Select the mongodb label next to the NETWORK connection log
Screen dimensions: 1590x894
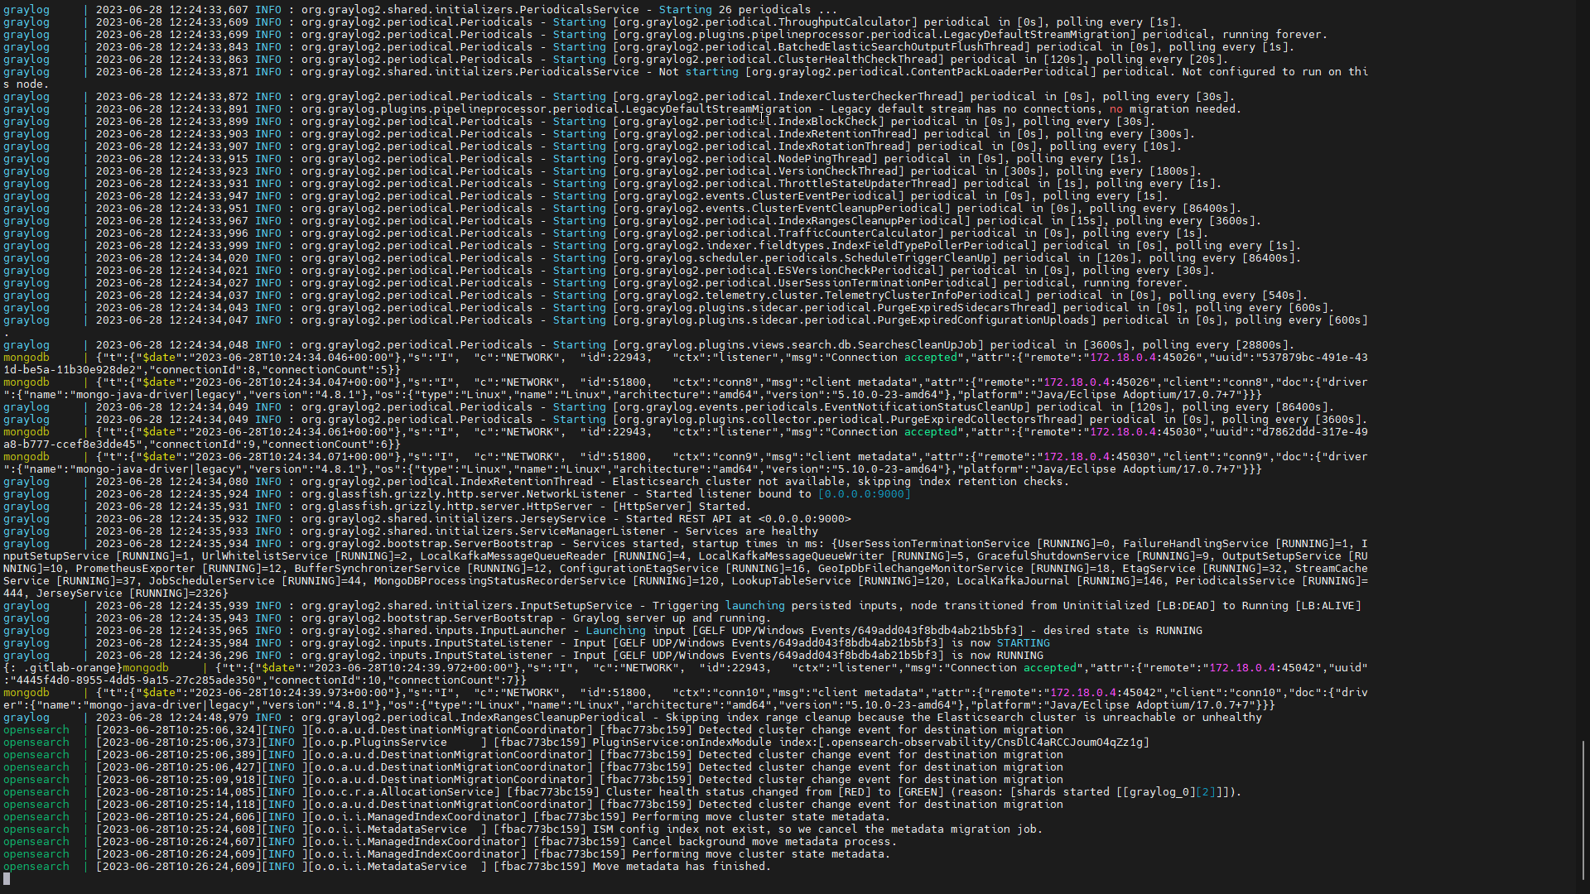tap(26, 357)
